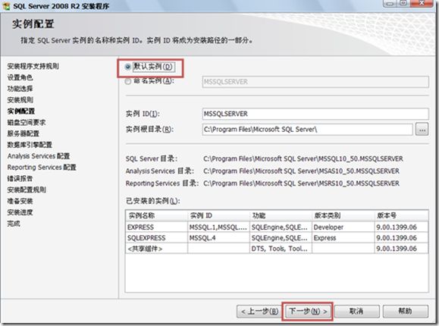This screenshot has height=326, width=439.
Task: Click the MSSQL.1,MSSQL... instance ID cell
Action: coord(218,227)
